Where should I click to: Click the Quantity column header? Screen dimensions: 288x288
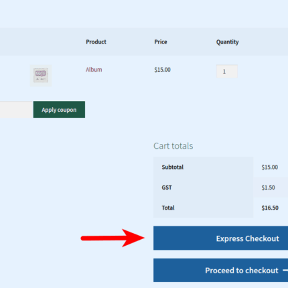(228, 42)
